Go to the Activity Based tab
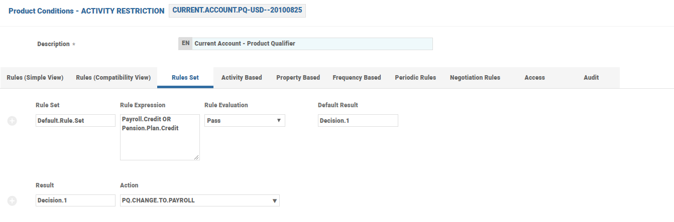 click(242, 78)
